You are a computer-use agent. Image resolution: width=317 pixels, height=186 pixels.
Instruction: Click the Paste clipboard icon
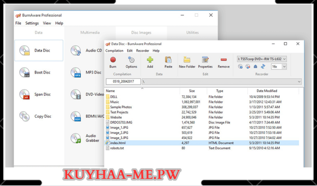click(168, 60)
